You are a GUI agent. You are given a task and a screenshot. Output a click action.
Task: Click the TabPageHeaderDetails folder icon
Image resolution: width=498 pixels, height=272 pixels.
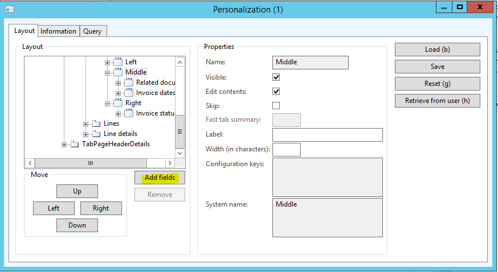point(75,144)
